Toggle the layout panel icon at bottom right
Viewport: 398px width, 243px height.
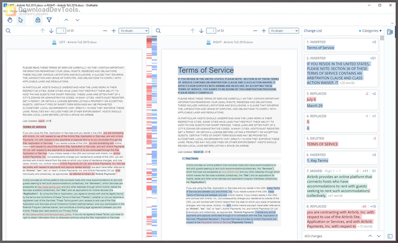pyautogui.click(x=390, y=236)
